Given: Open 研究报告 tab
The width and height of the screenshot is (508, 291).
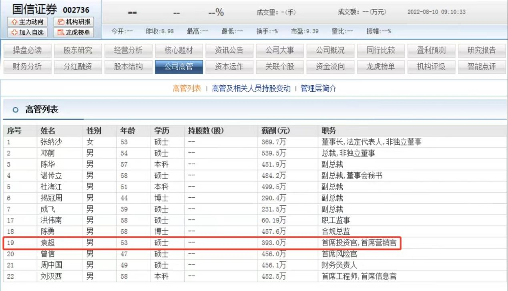Looking at the screenshot, I should [x=481, y=50].
